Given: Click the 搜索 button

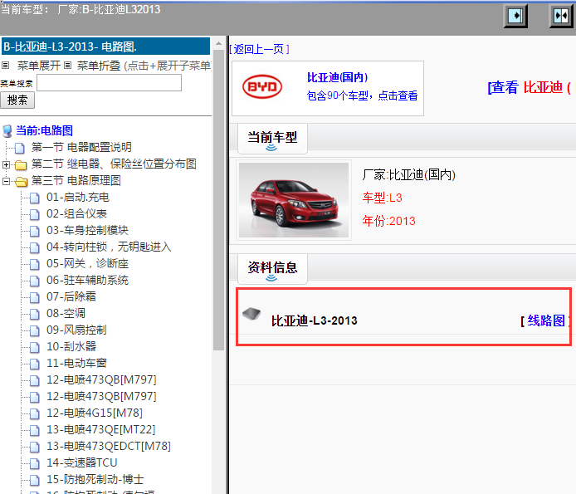Looking at the screenshot, I should pyautogui.click(x=17, y=100).
